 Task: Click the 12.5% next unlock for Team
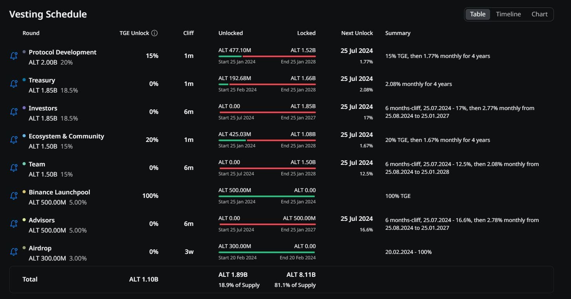(366, 174)
